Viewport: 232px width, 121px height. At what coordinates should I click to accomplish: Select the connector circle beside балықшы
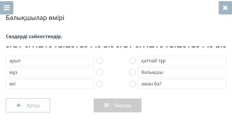pos(133,72)
